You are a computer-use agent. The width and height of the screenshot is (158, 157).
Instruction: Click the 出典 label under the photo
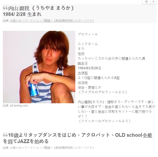6,106
